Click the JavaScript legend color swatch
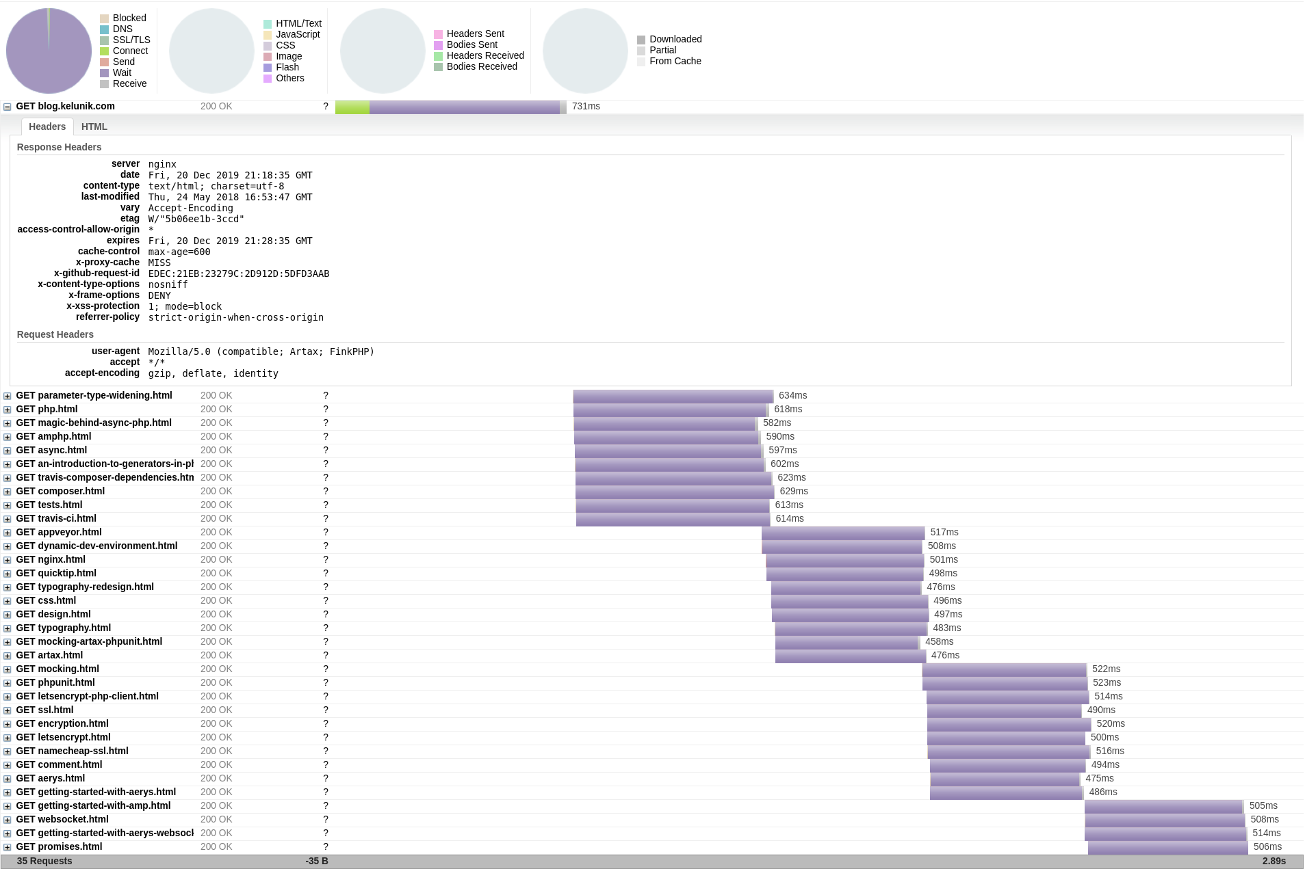The width and height of the screenshot is (1305, 869). tap(268, 35)
